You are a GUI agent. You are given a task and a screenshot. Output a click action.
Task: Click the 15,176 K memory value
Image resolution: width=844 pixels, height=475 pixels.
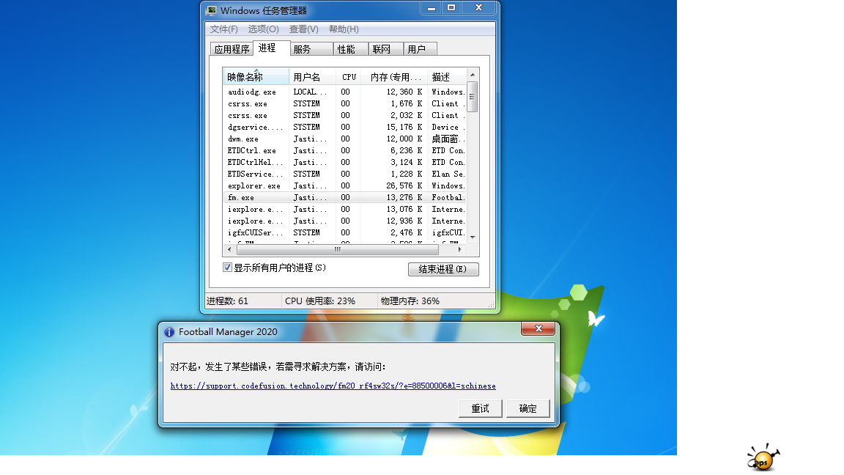pyautogui.click(x=404, y=128)
